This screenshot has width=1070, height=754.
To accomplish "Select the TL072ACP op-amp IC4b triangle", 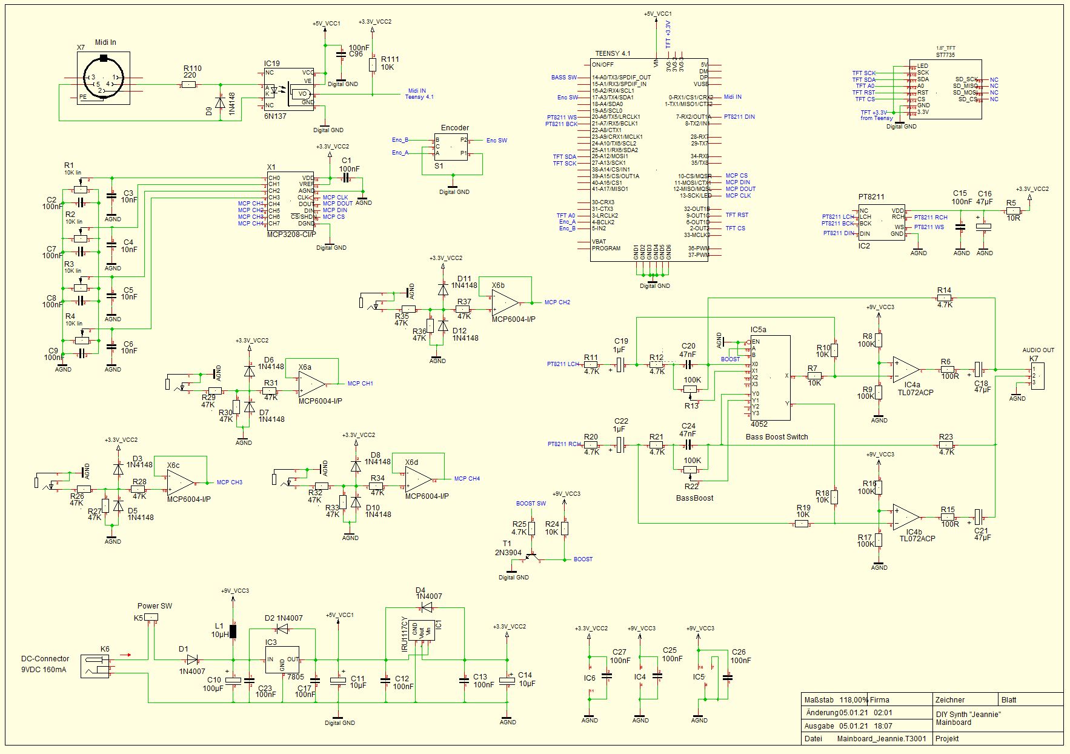I will (906, 517).
